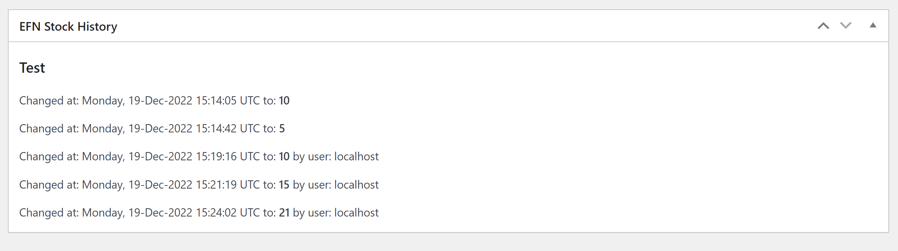Screen dimensions: 898x251
Task: Click the 15:24:02 timestamp
Action: 216,213
